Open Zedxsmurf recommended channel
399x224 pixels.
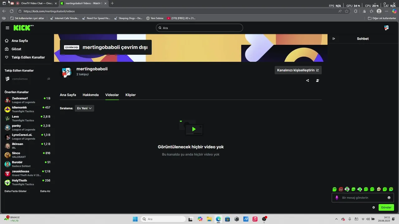point(27,100)
